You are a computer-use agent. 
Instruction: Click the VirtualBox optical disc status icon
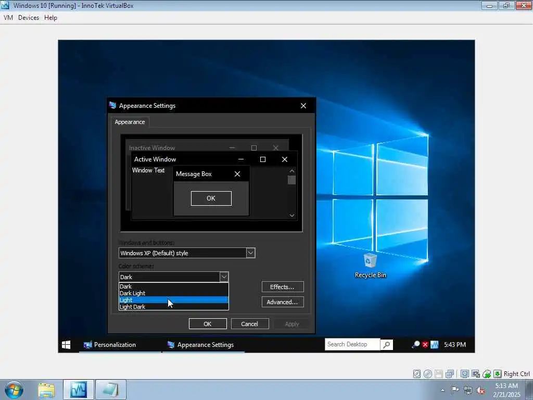point(428,374)
